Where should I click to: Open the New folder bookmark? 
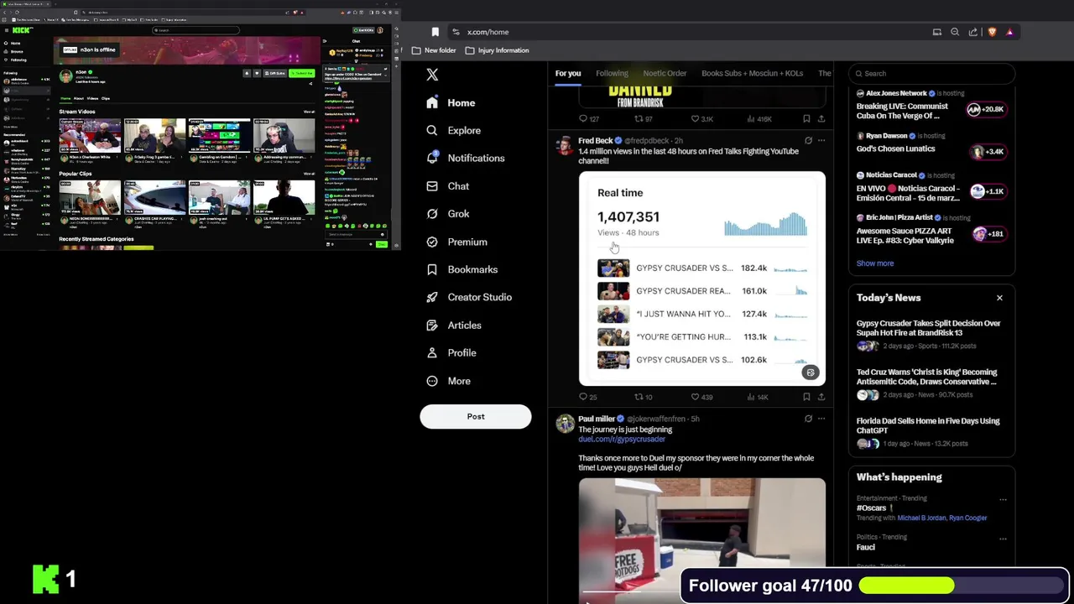[434, 50]
